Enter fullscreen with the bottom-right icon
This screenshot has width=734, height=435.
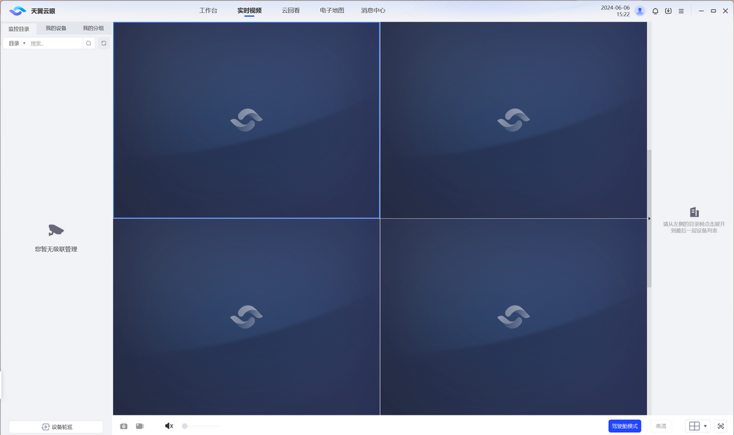[720, 426]
